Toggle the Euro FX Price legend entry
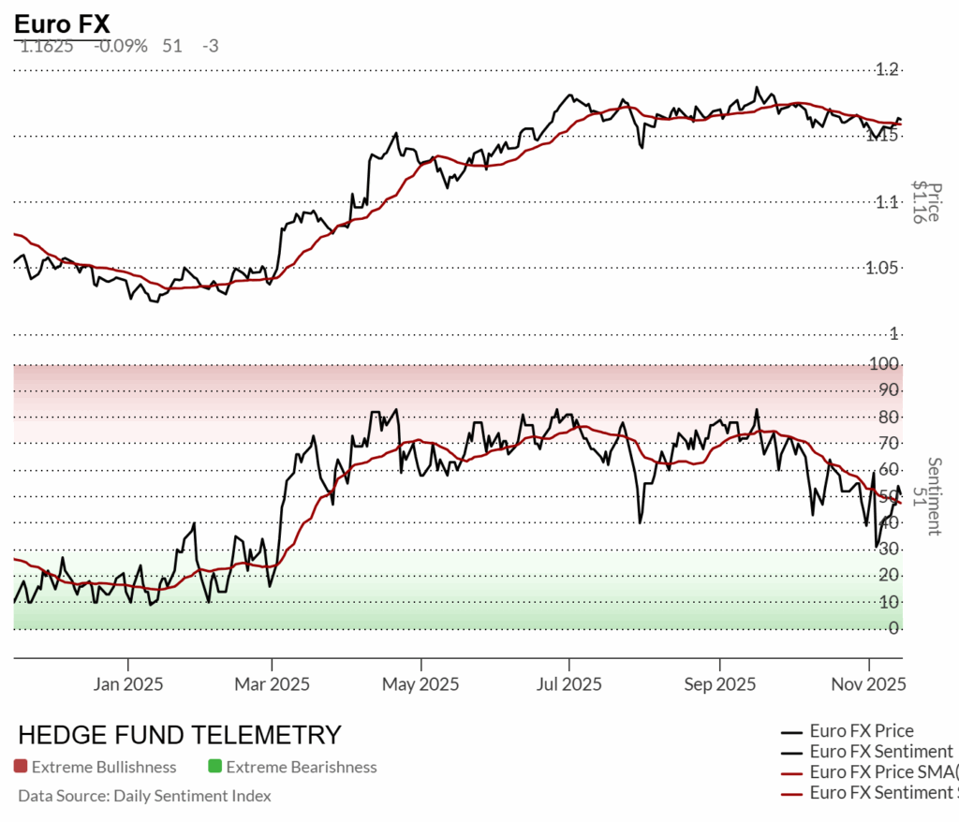This screenshot has width=959, height=822. (x=861, y=731)
